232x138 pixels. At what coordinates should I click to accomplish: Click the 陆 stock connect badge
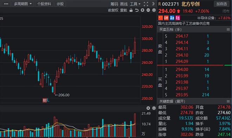178,18
